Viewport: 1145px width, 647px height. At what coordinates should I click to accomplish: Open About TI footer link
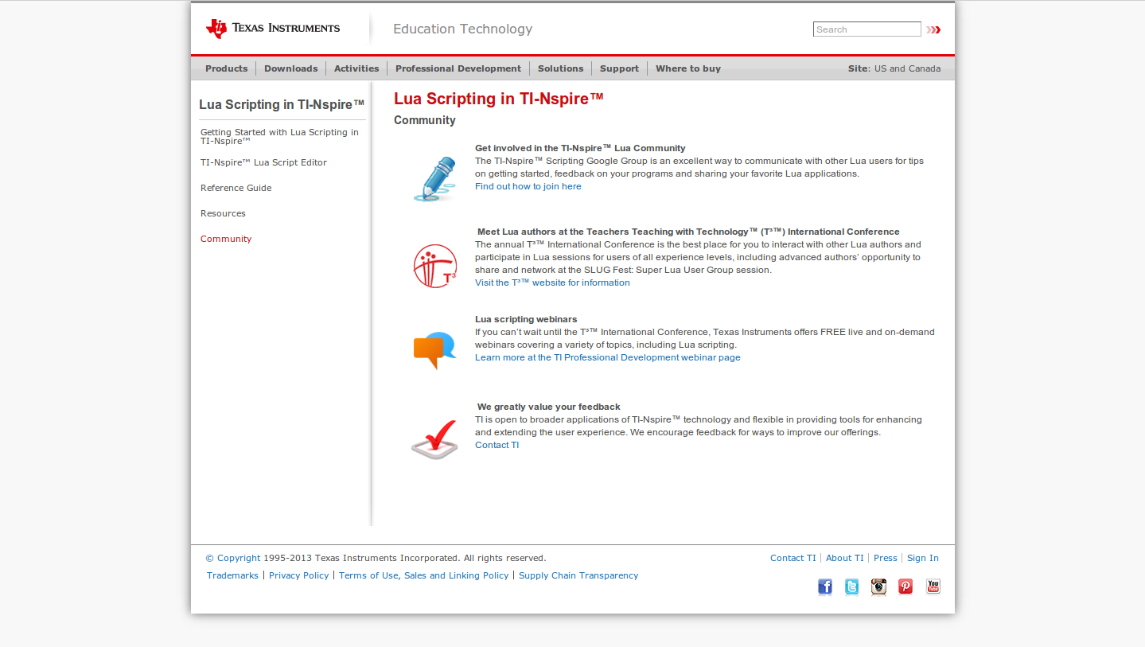[x=844, y=558]
